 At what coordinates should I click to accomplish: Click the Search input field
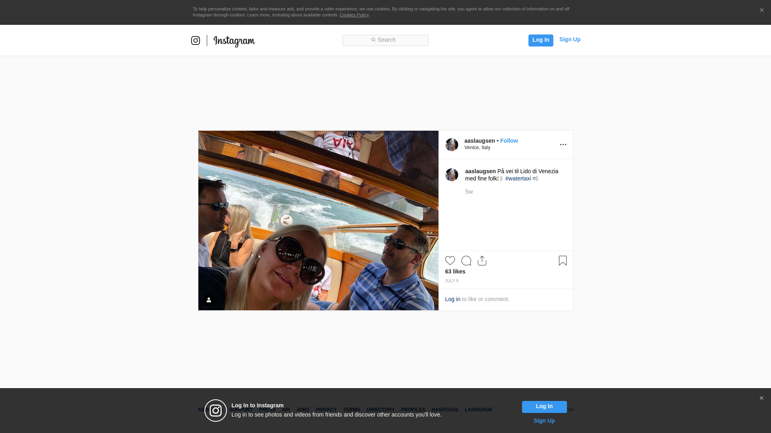tap(385, 40)
